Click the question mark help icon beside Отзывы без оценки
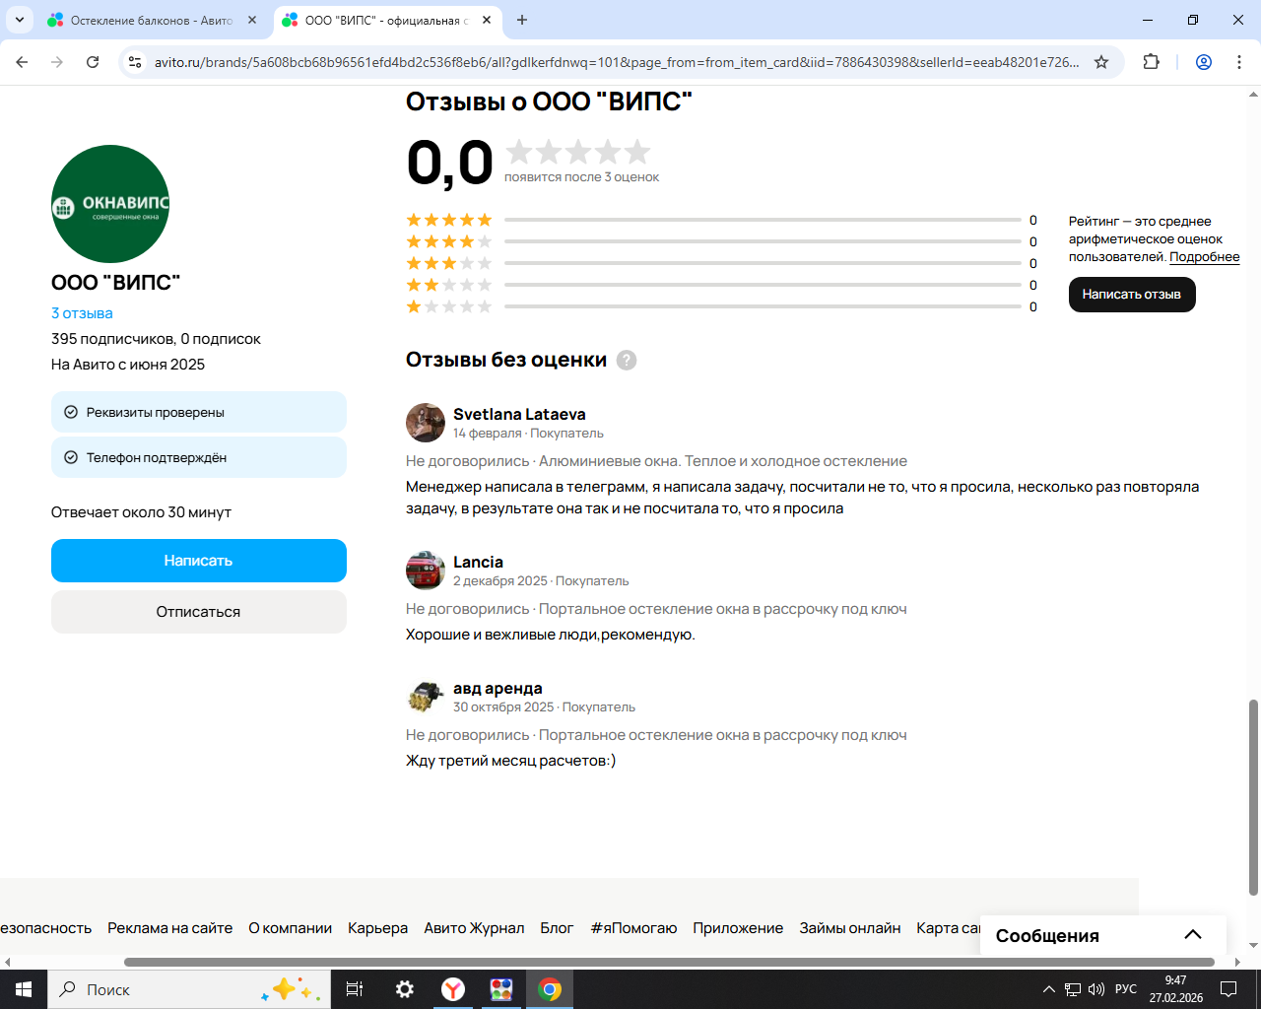 [x=627, y=361]
